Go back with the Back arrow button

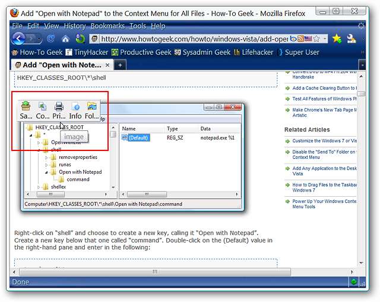tap(19, 38)
